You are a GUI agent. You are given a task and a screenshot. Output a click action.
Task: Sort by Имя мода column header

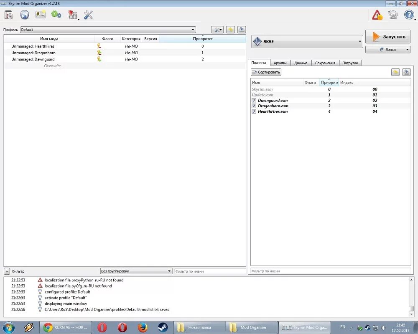49,39
